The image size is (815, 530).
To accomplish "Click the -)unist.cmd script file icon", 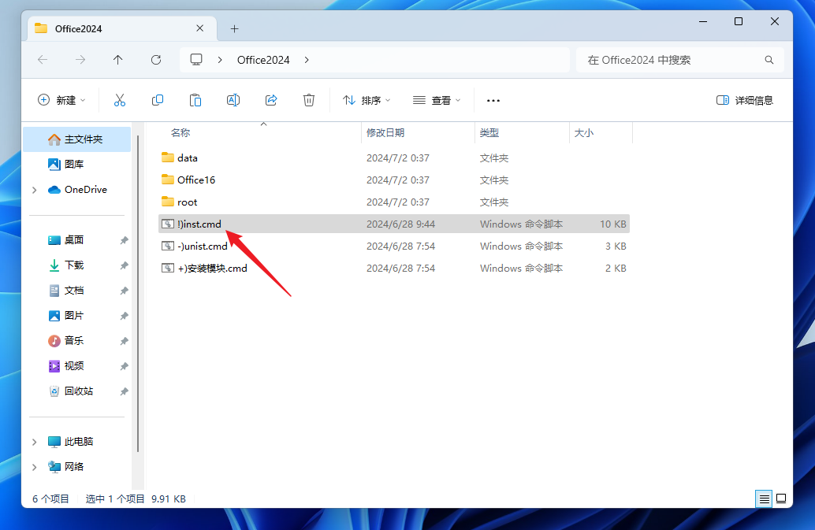I will click(x=167, y=246).
